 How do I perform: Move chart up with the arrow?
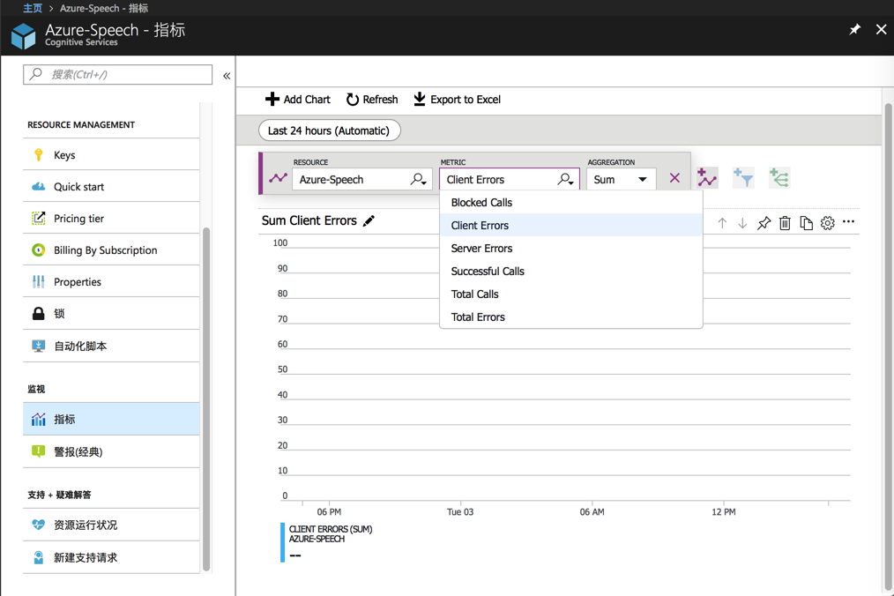coord(722,223)
